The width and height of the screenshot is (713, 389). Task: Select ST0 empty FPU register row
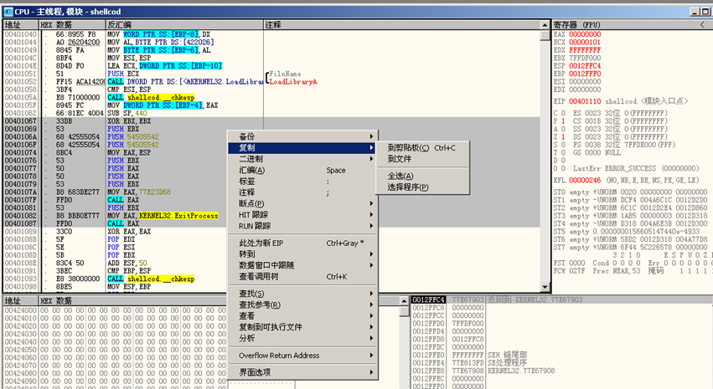click(630, 192)
